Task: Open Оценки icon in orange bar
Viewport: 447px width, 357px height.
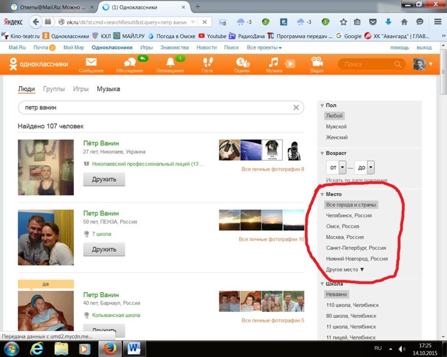Action: pos(242,62)
